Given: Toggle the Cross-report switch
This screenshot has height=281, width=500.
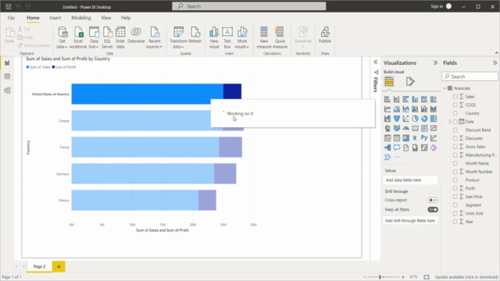Looking at the screenshot, I should [433, 200].
